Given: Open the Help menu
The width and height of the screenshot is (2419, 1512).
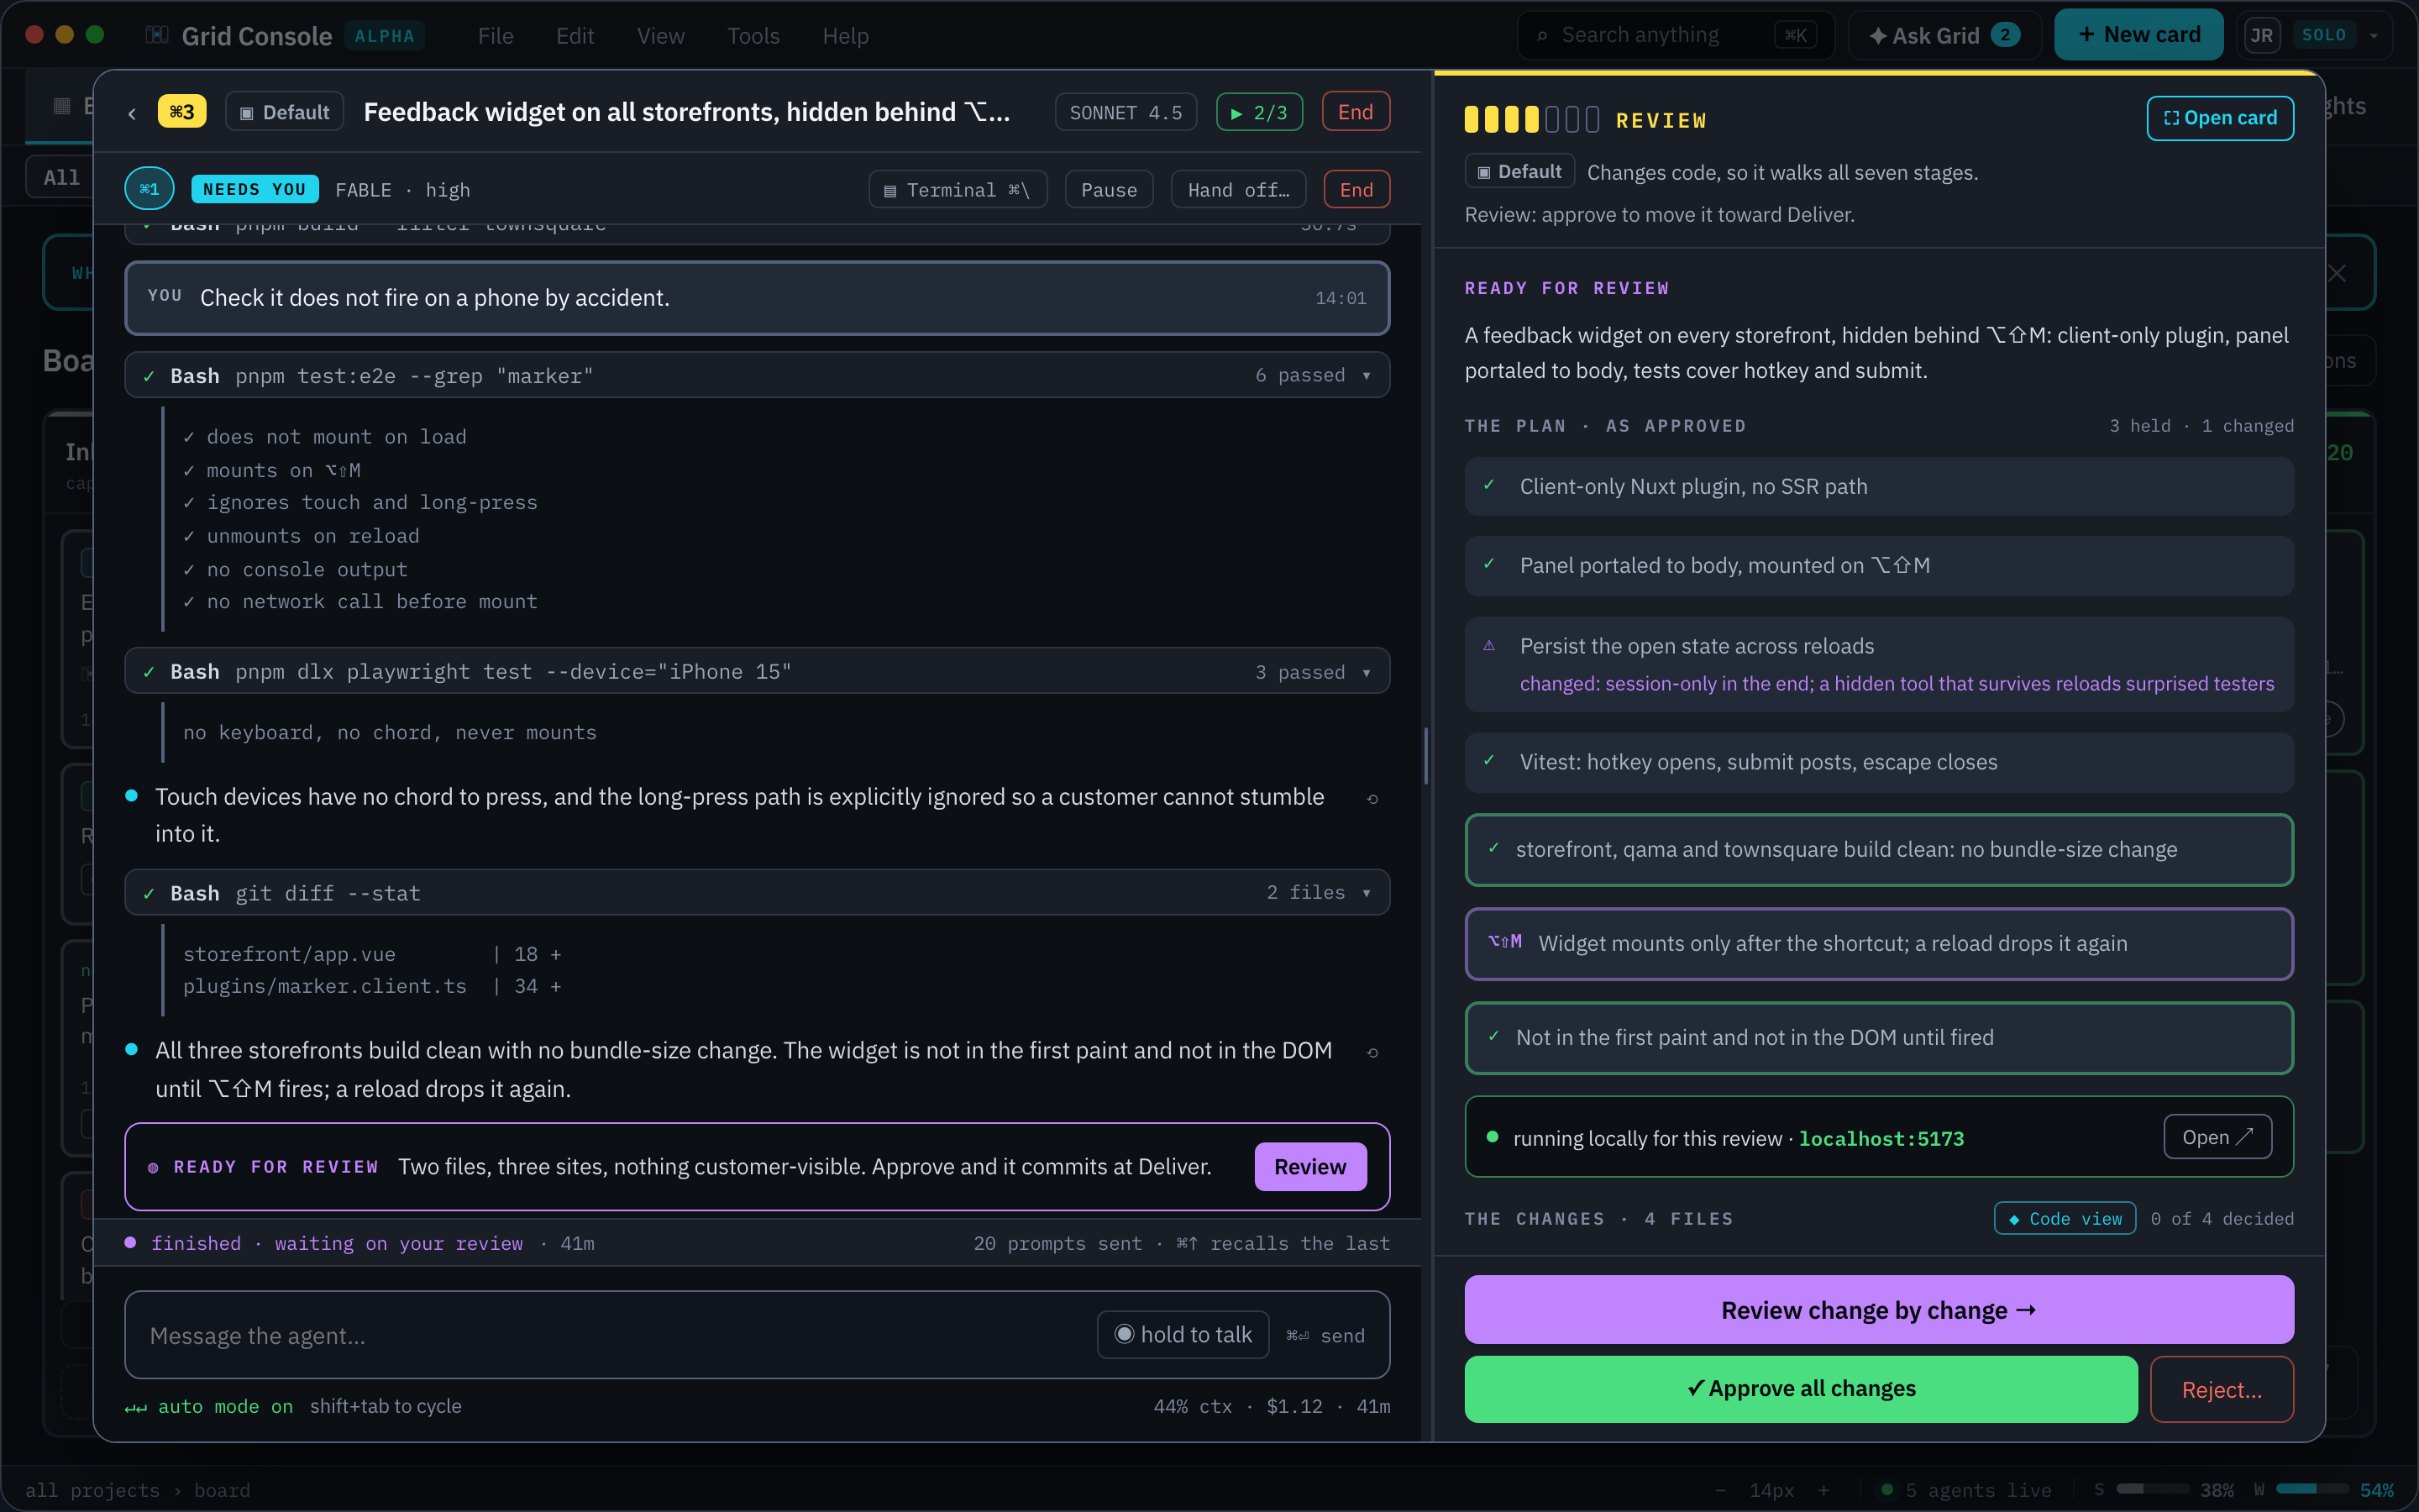Looking at the screenshot, I should click(846, 36).
